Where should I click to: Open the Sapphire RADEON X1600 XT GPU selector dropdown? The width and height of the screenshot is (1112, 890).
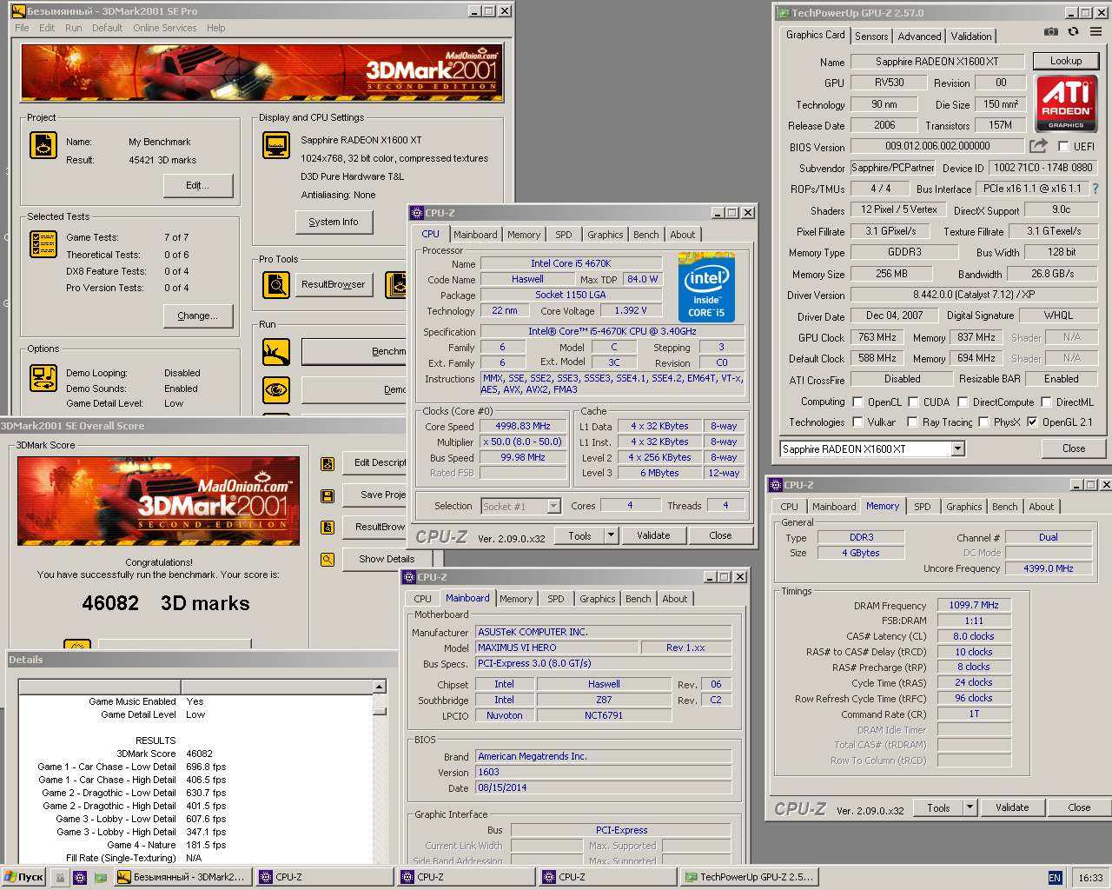[x=957, y=448]
